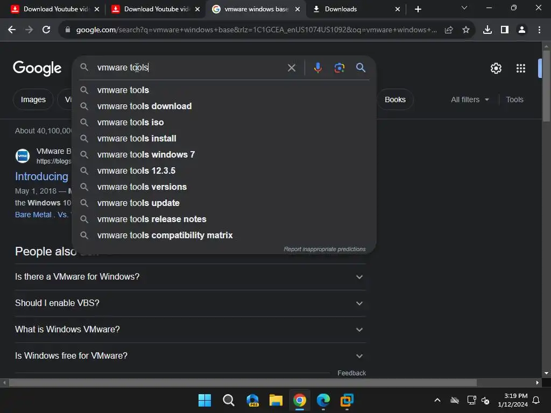Open Chrome downloads tray icon
Image resolution: width=551 pixels, height=413 pixels.
click(x=488, y=30)
